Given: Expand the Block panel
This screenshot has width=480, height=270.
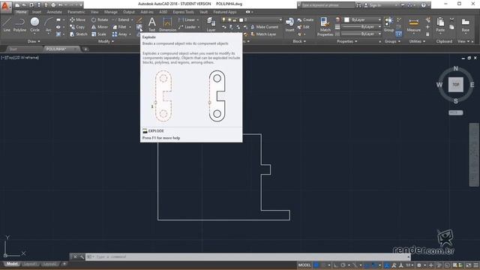Looking at the screenshot, I should point(299,41).
